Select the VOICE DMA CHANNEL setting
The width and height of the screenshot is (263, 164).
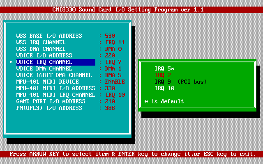(x=44, y=68)
